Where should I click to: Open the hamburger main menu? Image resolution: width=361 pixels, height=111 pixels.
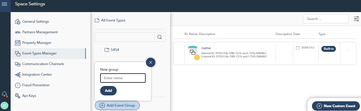click(4, 4)
